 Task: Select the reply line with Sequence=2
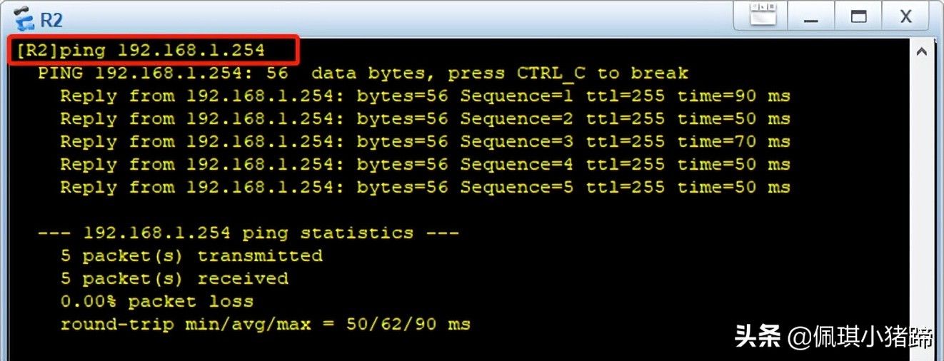[425, 118]
